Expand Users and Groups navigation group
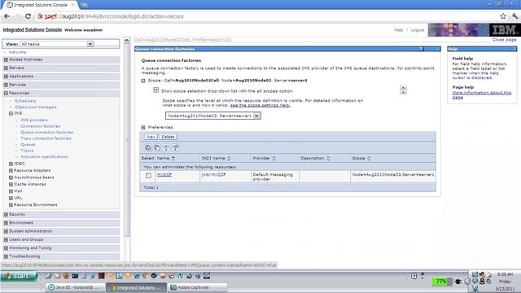 coord(6,239)
